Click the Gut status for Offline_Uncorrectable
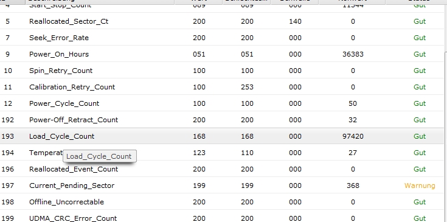 pyautogui.click(x=420, y=202)
